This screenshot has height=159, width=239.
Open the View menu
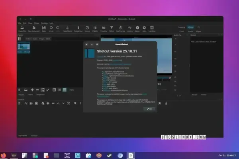[x=30, y=23]
